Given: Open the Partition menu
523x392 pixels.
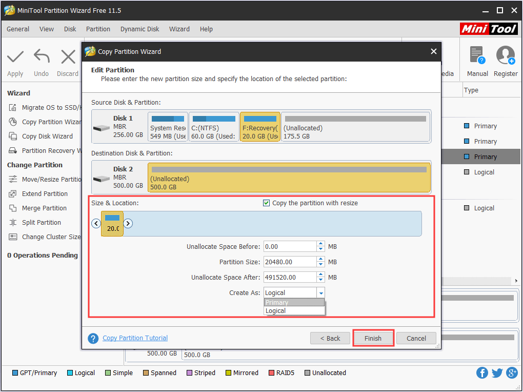Looking at the screenshot, I should pyautogui.click(x=98, y=29).
